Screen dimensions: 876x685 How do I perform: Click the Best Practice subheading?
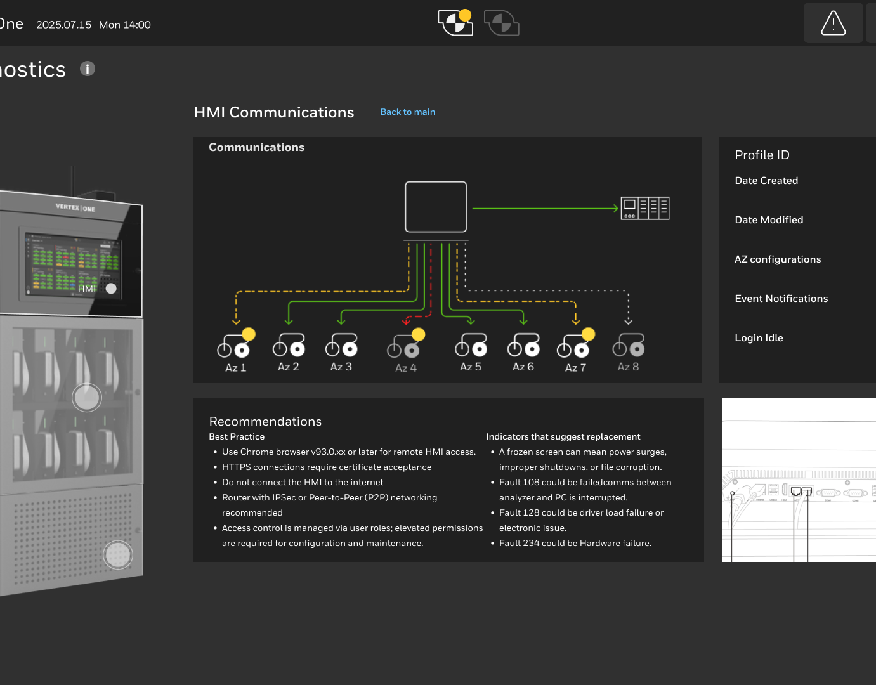[237, 437]
